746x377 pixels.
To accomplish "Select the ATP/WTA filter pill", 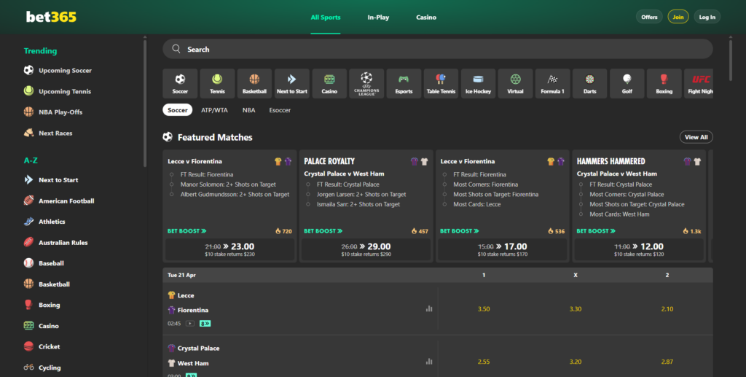I will (215, 110).
